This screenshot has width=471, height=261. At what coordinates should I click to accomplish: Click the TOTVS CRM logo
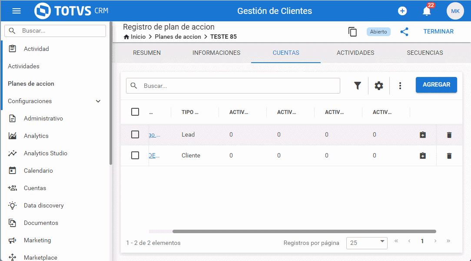[x=71, y=11]
